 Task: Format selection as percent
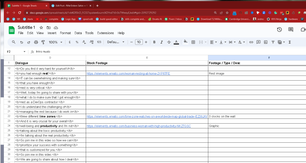point(77,42)
